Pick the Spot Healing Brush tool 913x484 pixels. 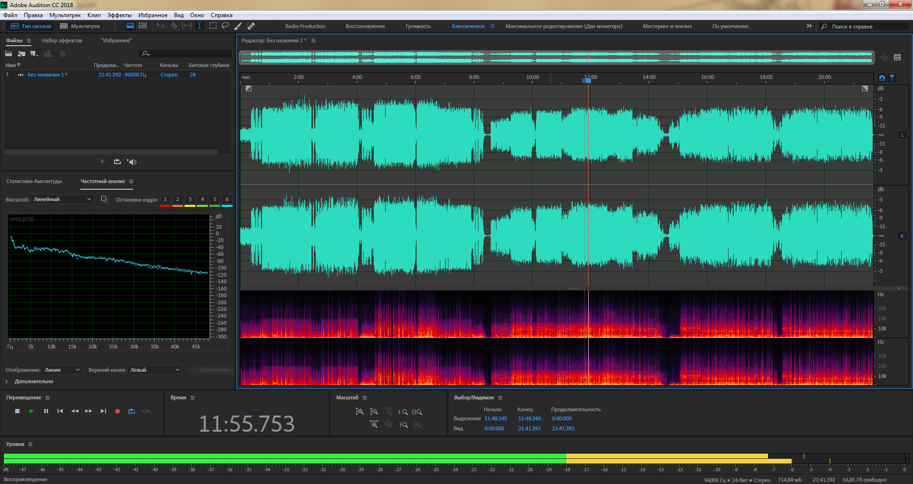click(x=251, y=26)
